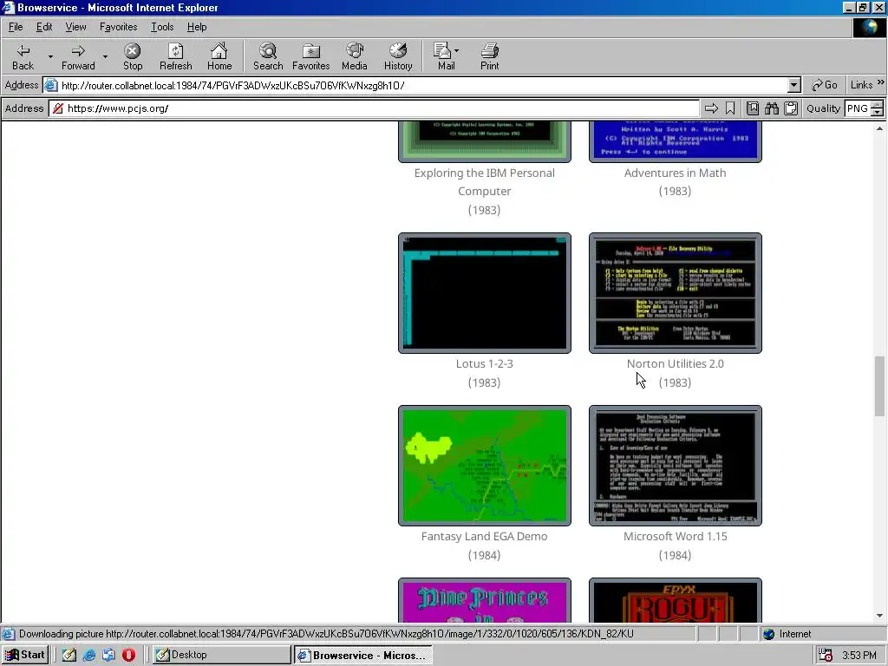888x666 pixels.
Task: Open the Search pane
Action: click(x=268, y=56)
